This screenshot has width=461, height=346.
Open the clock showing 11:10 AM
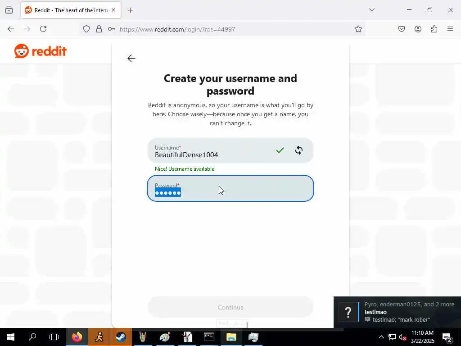click(422, 337)
